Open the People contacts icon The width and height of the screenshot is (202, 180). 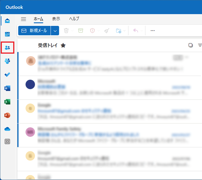tap(7, 48)
